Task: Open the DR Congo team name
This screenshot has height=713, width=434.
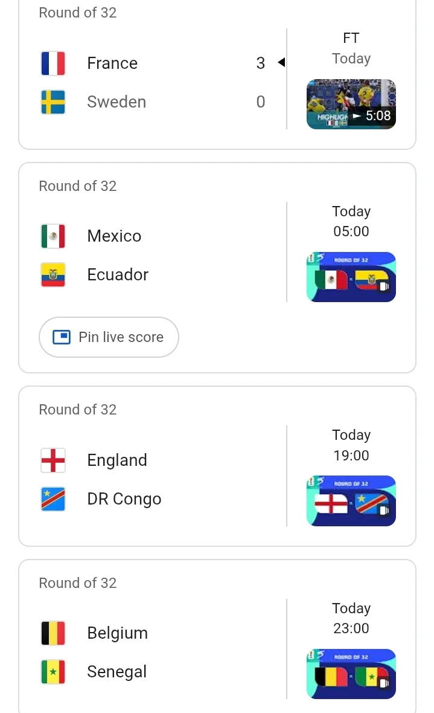Action: click(124, 499)
